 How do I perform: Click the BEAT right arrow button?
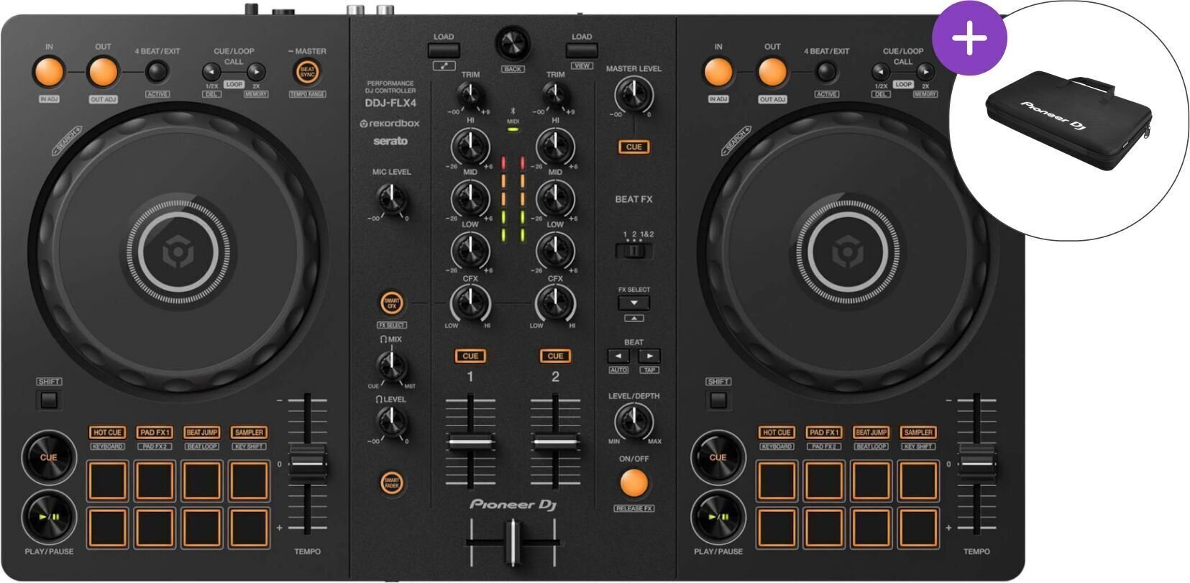tap(649, 356)
